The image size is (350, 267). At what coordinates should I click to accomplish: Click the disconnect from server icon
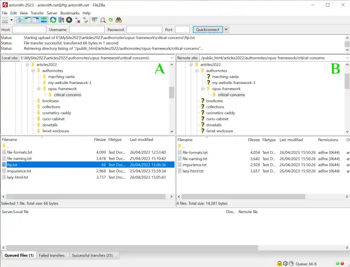(77, 20)
